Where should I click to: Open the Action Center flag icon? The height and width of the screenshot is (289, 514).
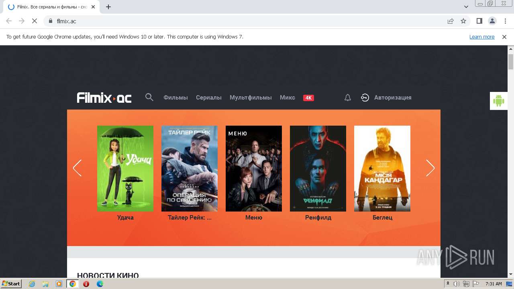(x=476, y=284)
